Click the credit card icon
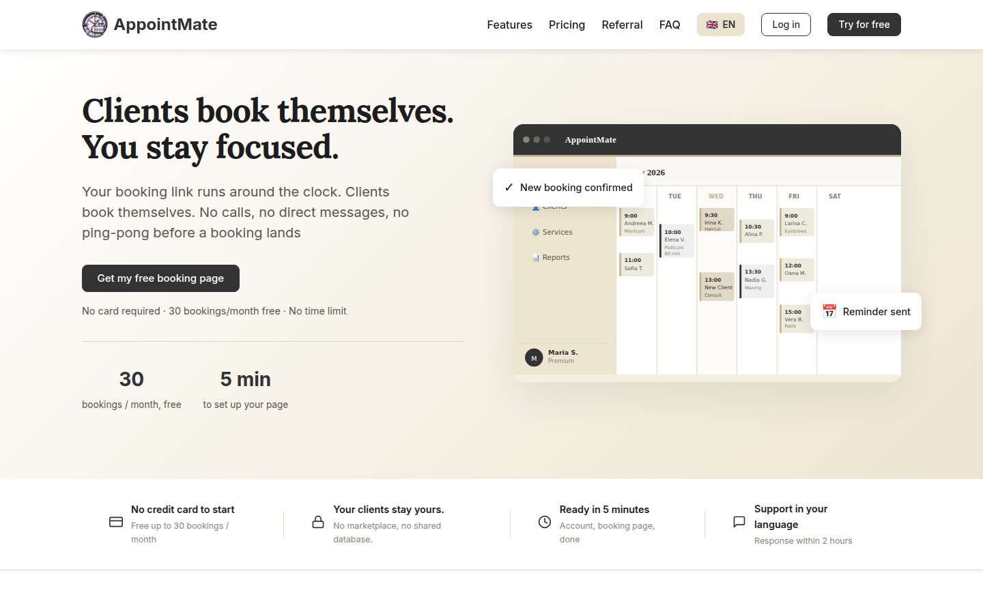This screenshot has width=983, height=614. pyautogui.click(x=116, y=522)
